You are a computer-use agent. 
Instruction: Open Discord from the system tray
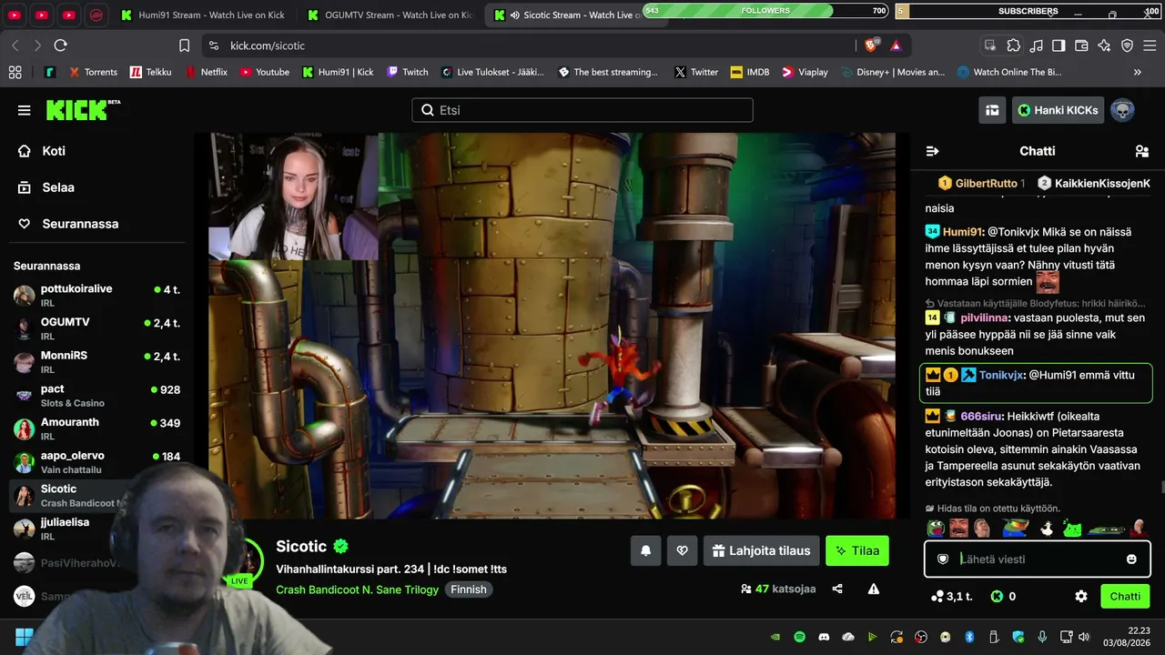(x=825, y=637)
